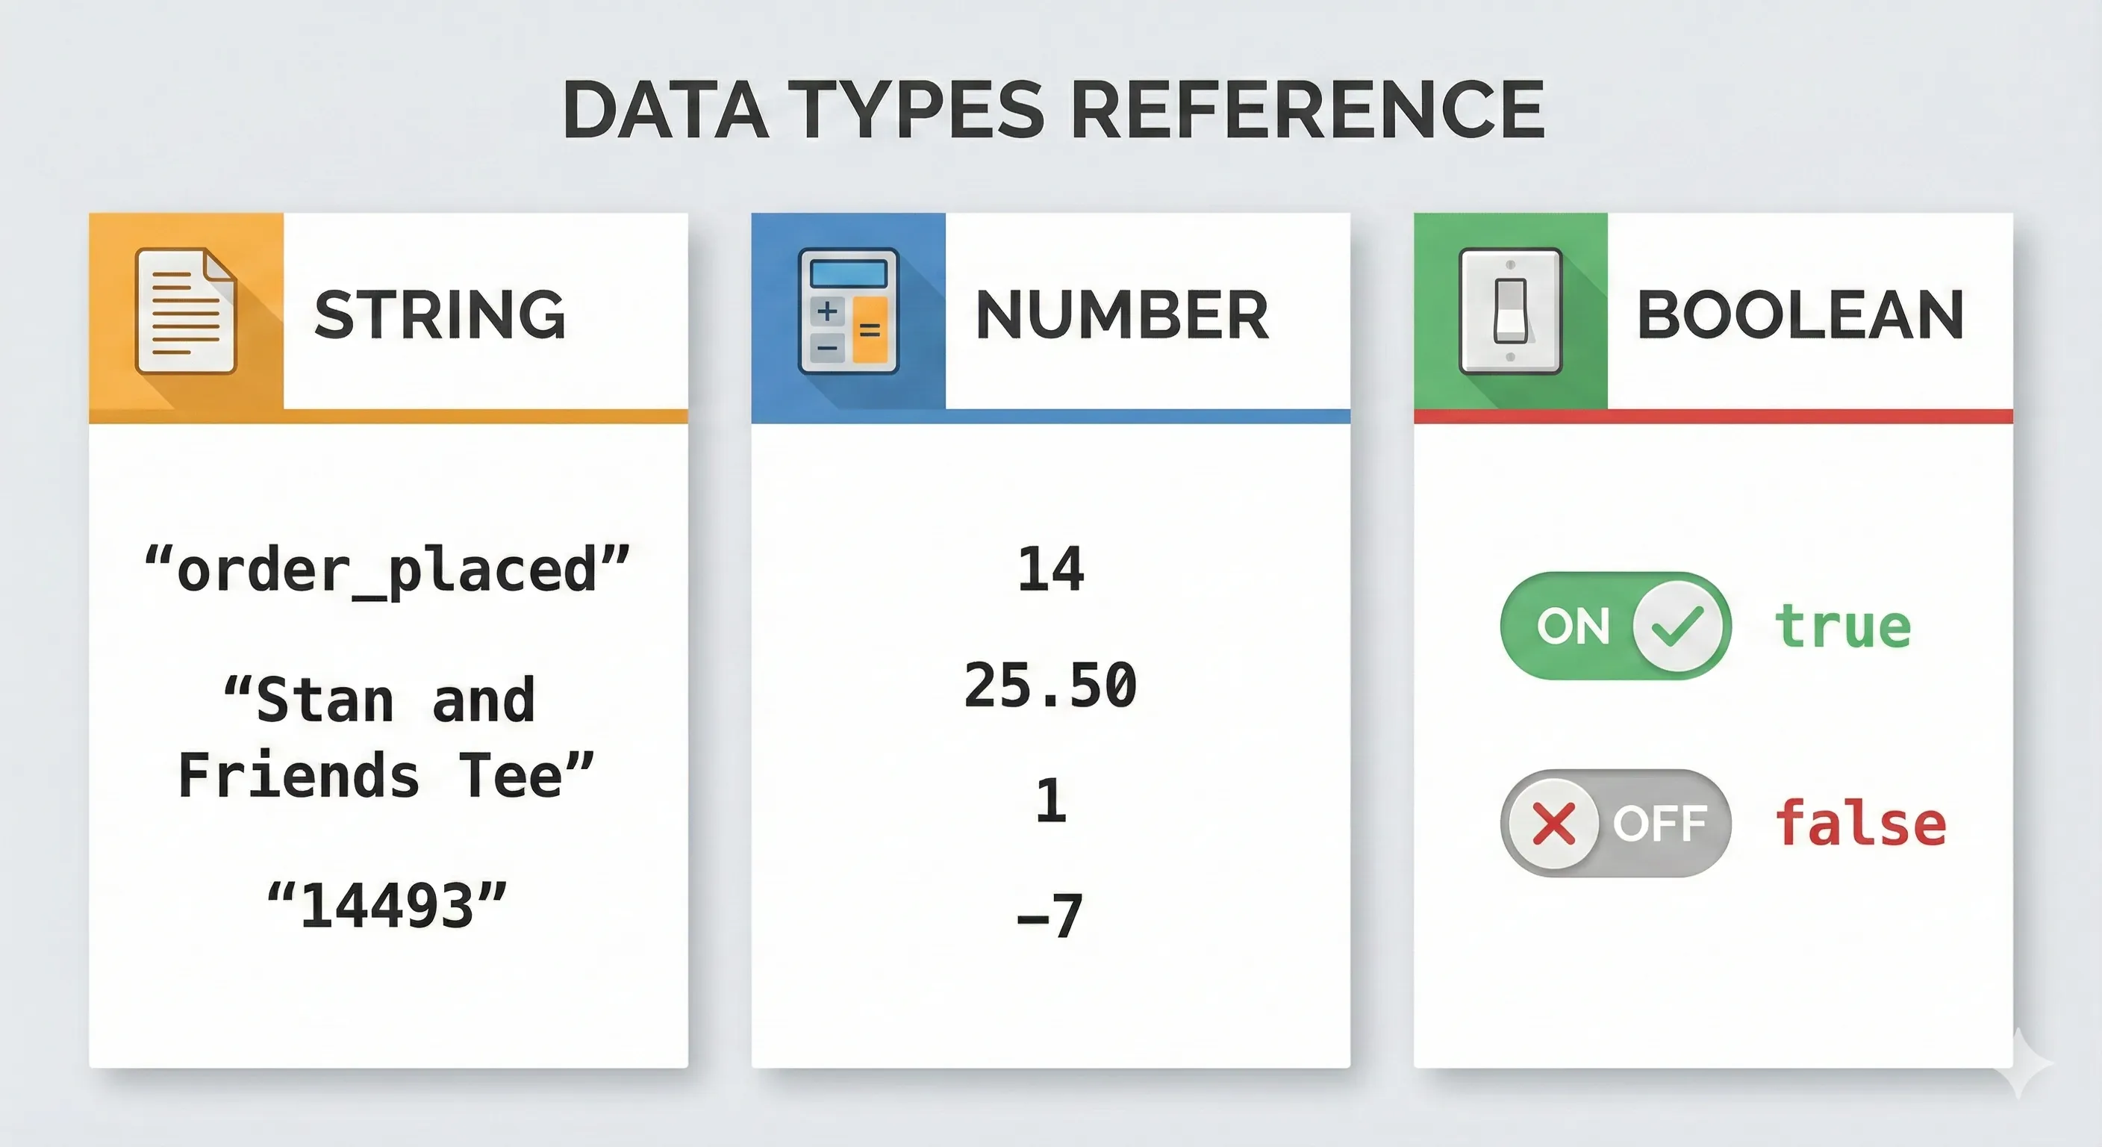Click the light switch icon on Boolean card
Screen dimensions: 2102x1147
1509,311
